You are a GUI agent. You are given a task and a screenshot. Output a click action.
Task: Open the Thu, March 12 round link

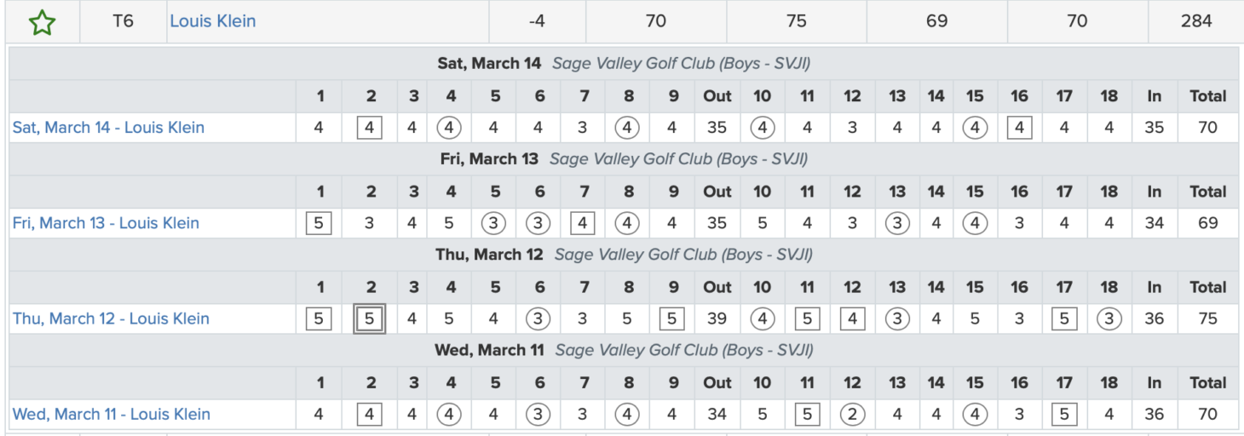pos(111,318)
